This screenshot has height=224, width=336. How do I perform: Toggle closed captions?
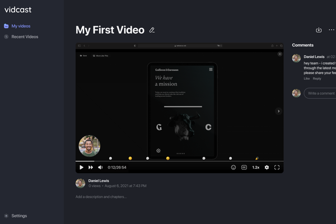click(244, 167)
